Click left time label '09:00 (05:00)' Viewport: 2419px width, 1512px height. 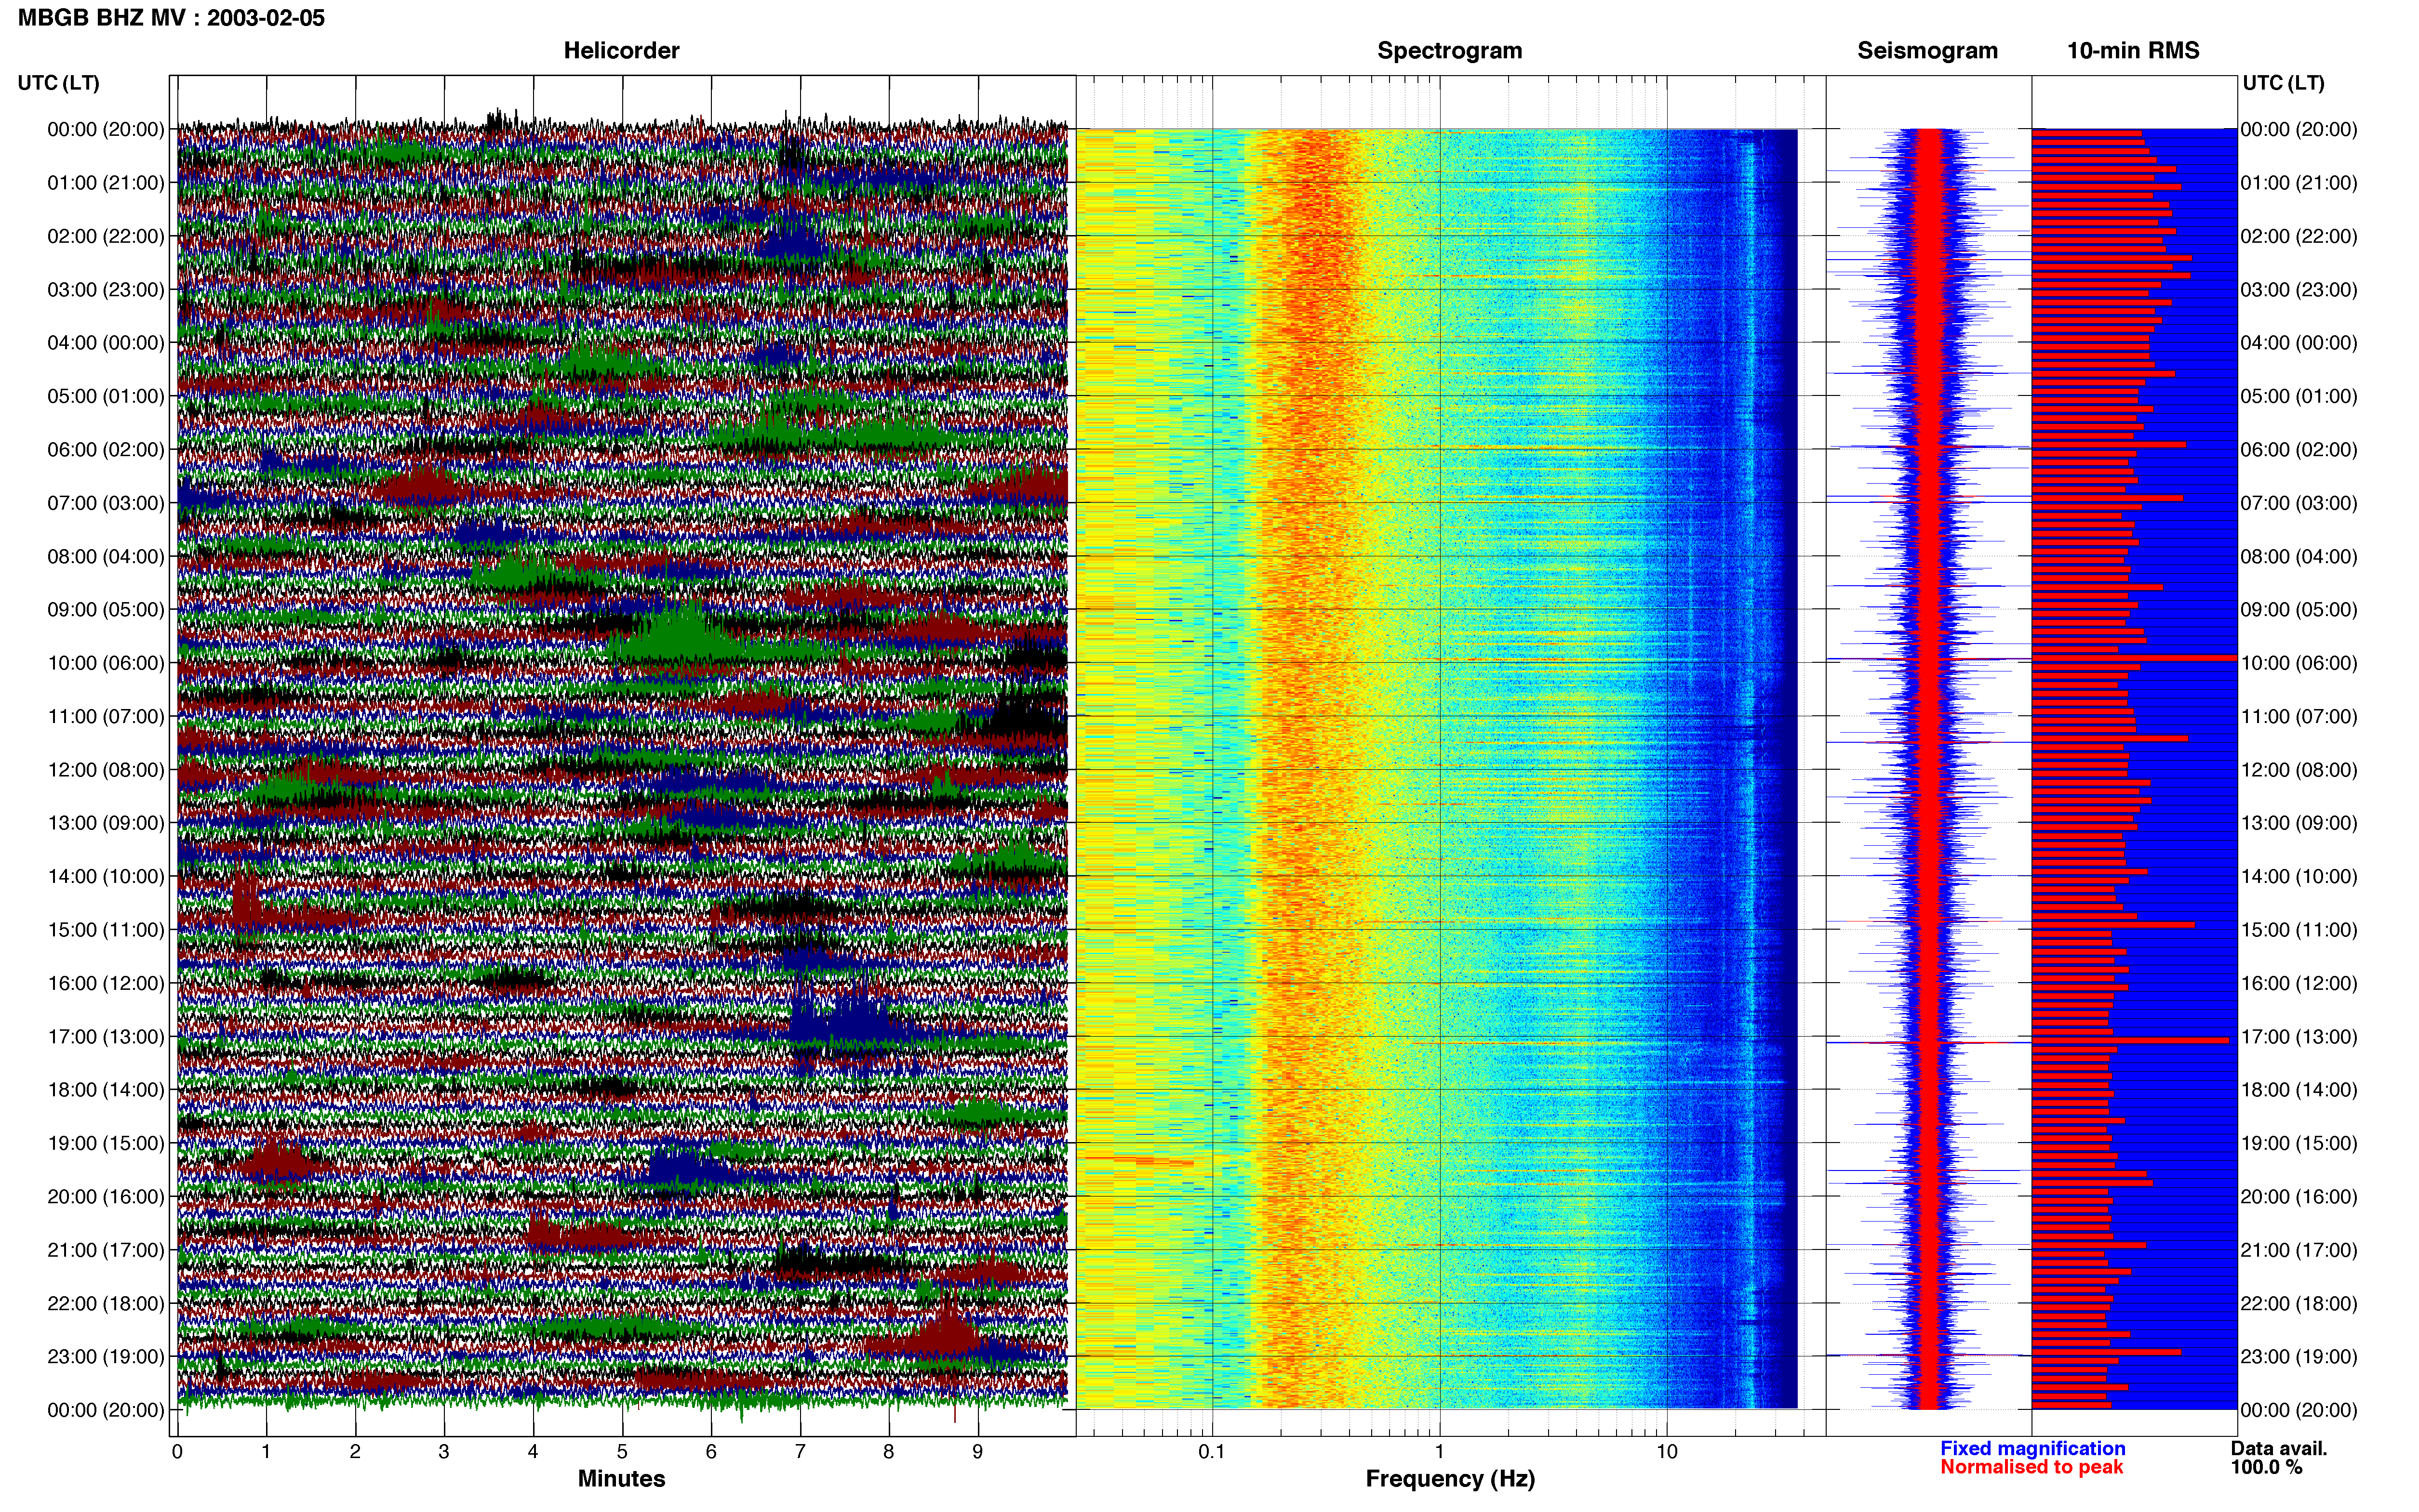[x=106, y=610]
